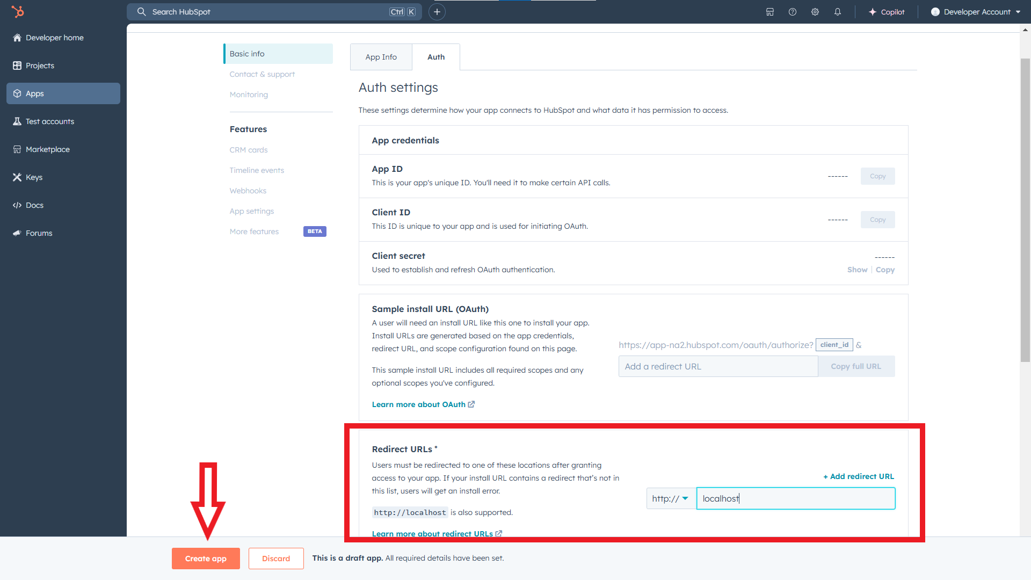Open the notifications bell
This screenshot has height=580, width=1031.
837,12
